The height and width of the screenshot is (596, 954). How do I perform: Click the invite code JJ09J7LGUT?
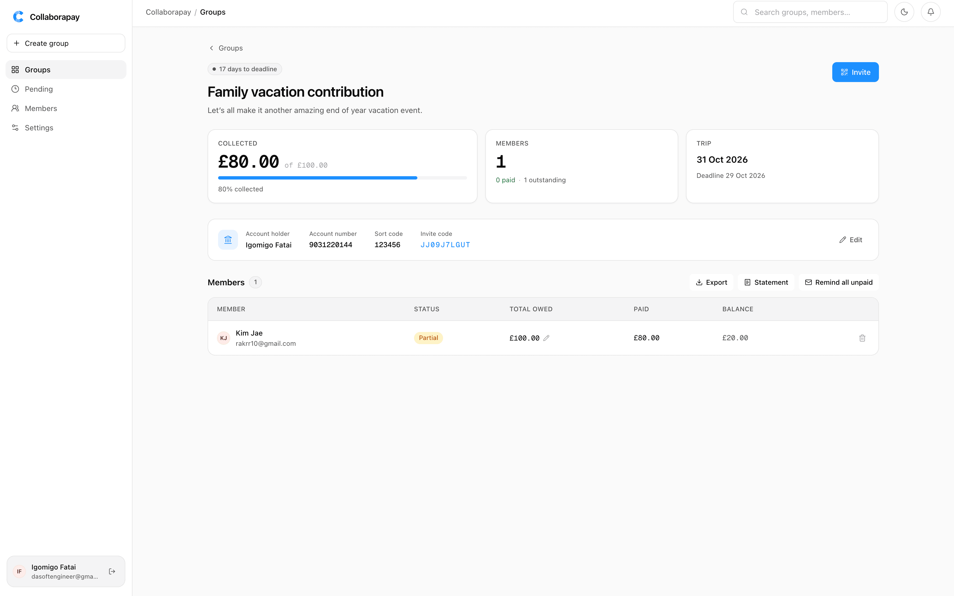445,245
